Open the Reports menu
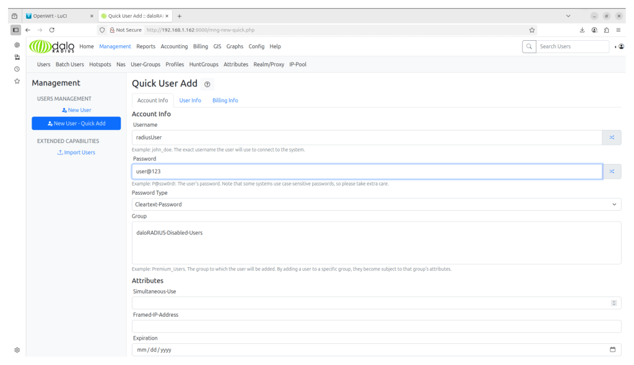 pyautogui.click(x=145, y=46)
